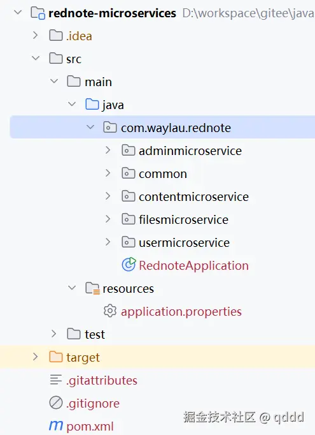
Task: Expand the .idea folder chevron
Action: 35,35
